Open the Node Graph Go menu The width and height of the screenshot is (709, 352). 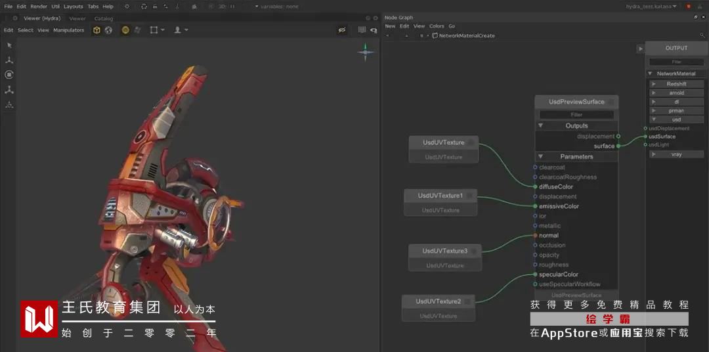[452, 26]
